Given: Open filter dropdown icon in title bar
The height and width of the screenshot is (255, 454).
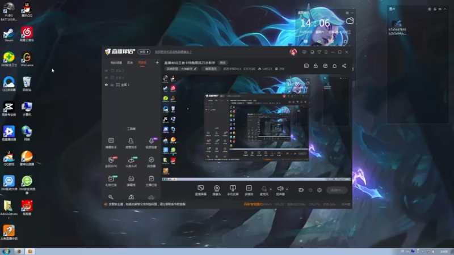Looking at the screenshot, I should (x=319, y=52).
